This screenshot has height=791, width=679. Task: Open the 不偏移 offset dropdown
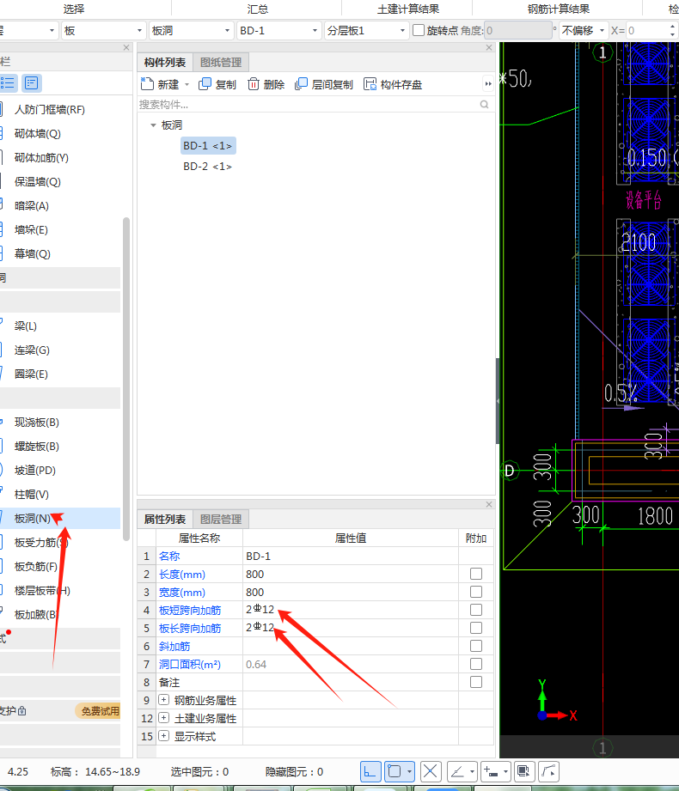click(x=584, y=30)
